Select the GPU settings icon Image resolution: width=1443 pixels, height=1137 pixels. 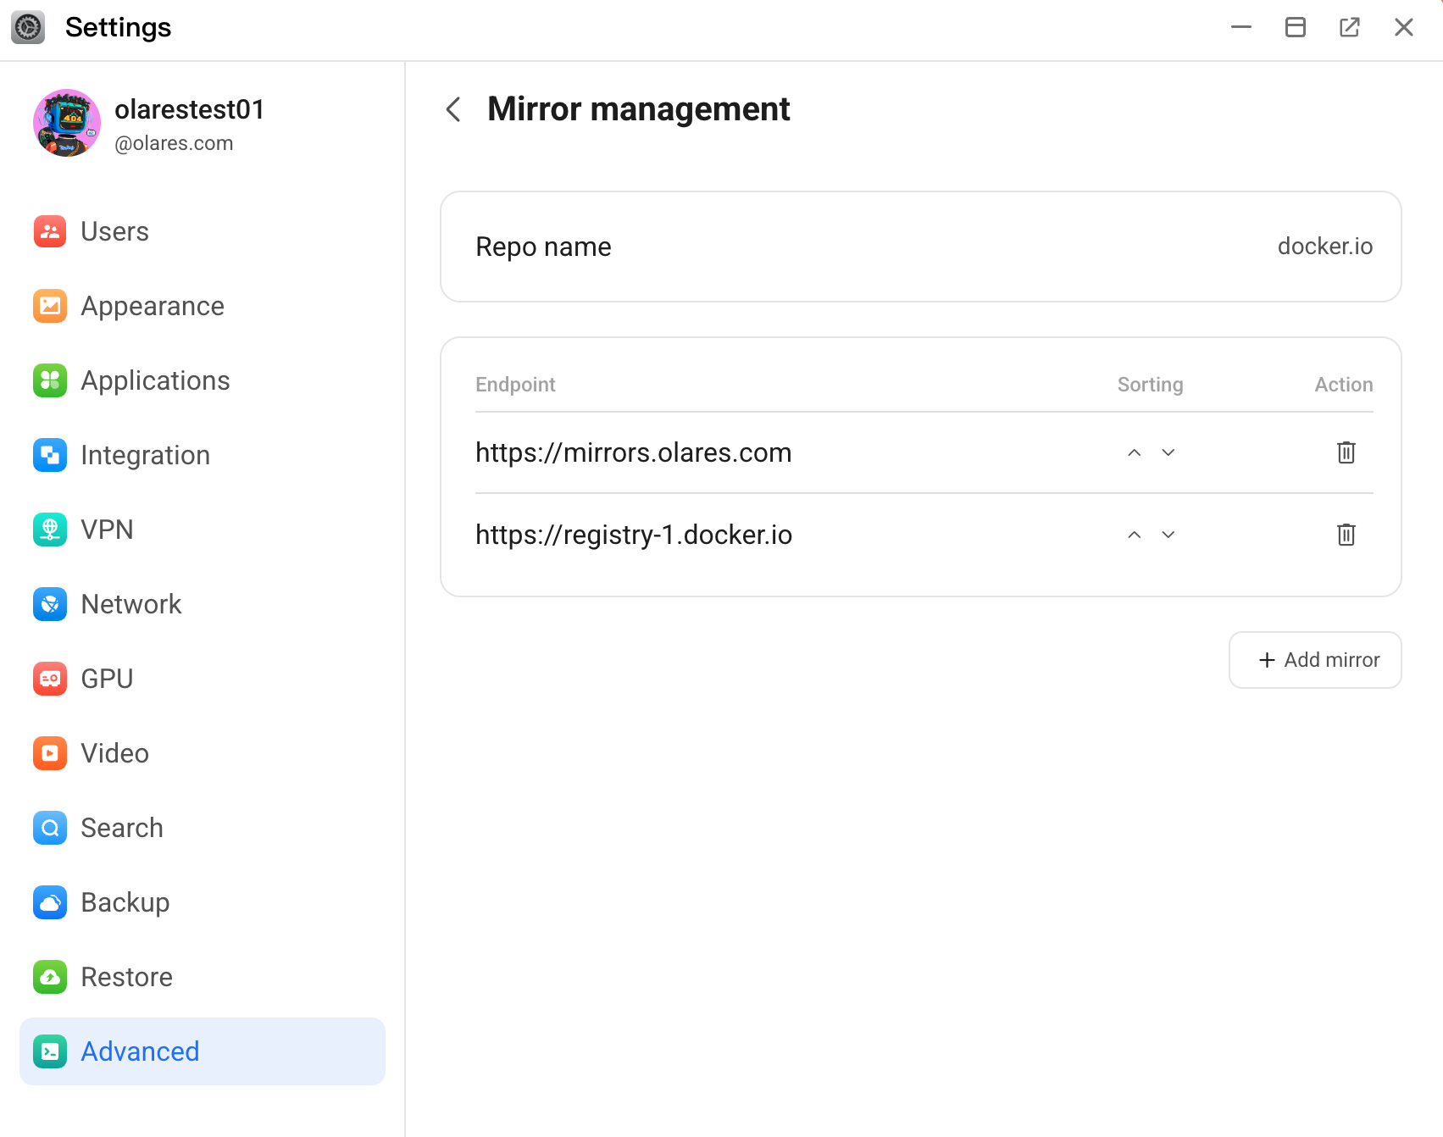click(x=50, y=679)
